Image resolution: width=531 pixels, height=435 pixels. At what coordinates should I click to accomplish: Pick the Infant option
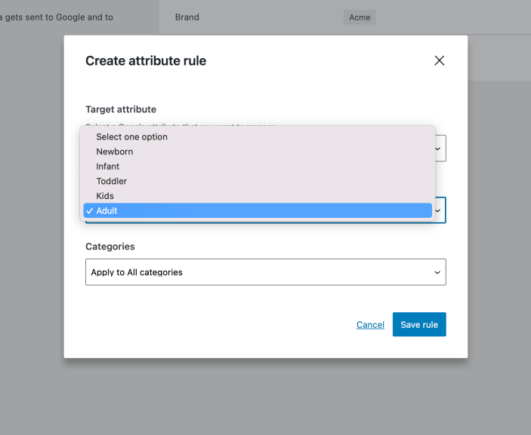tap(108, 167)
